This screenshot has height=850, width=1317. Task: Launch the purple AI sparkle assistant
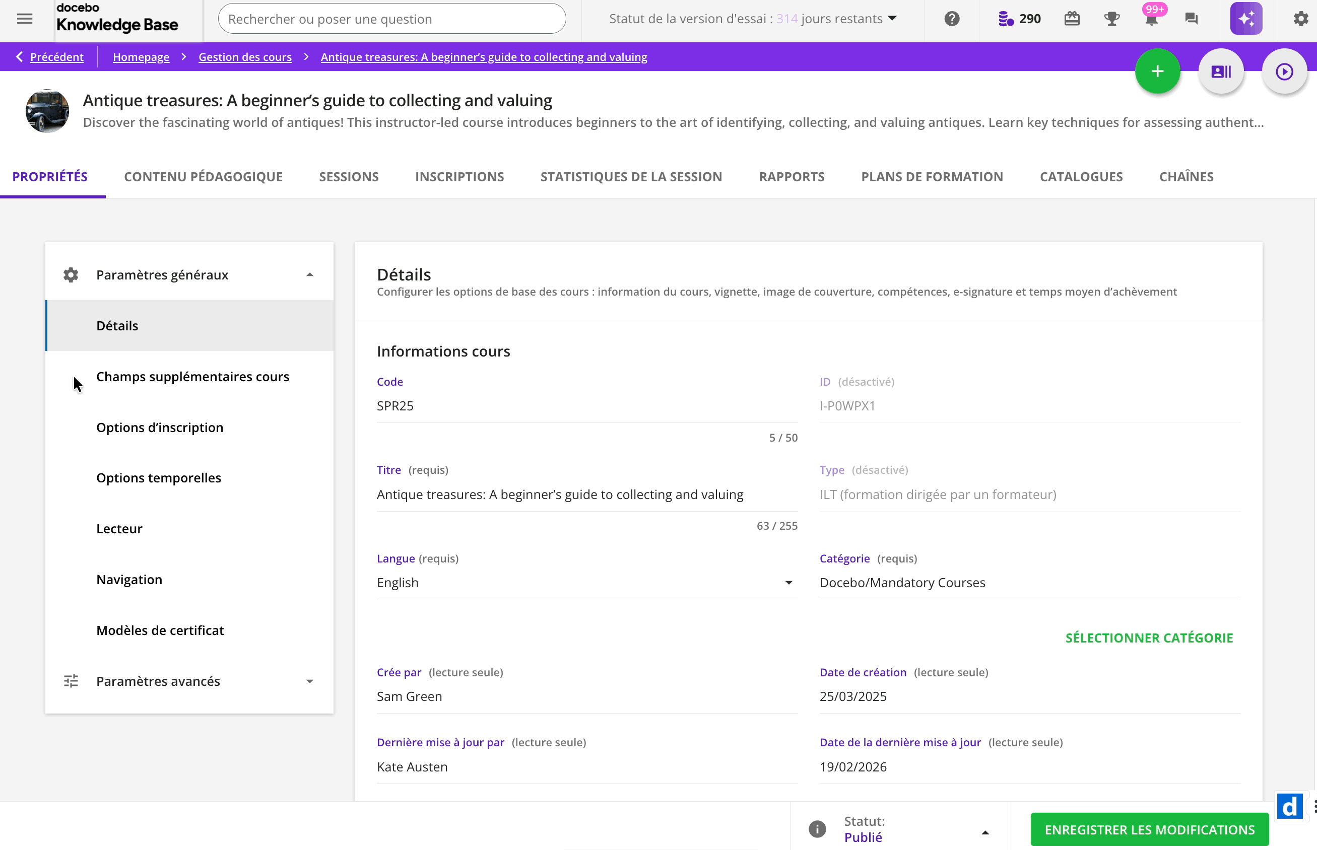1246,19
